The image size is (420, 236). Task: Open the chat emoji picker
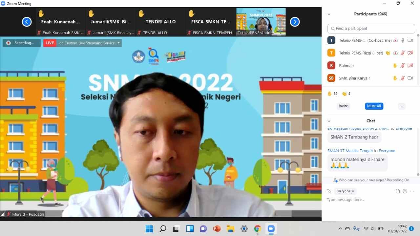coord(405,191)
